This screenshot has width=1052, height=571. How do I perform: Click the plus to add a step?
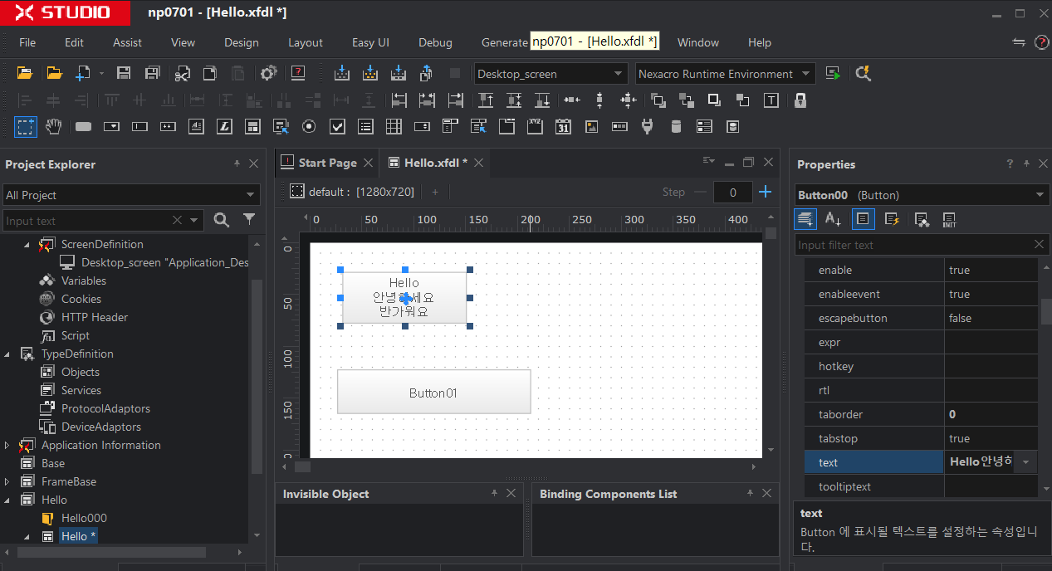(x=766, y=192)
